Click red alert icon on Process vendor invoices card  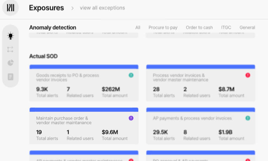click(x=248, y=75)
